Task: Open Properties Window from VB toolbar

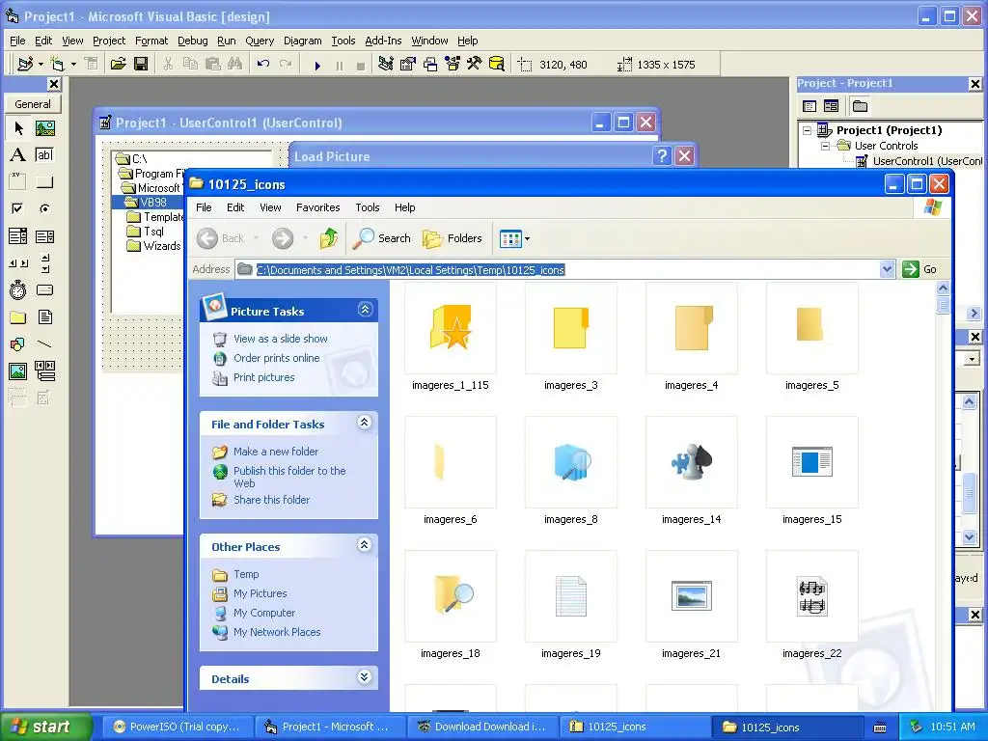Action: click(408, 65)
